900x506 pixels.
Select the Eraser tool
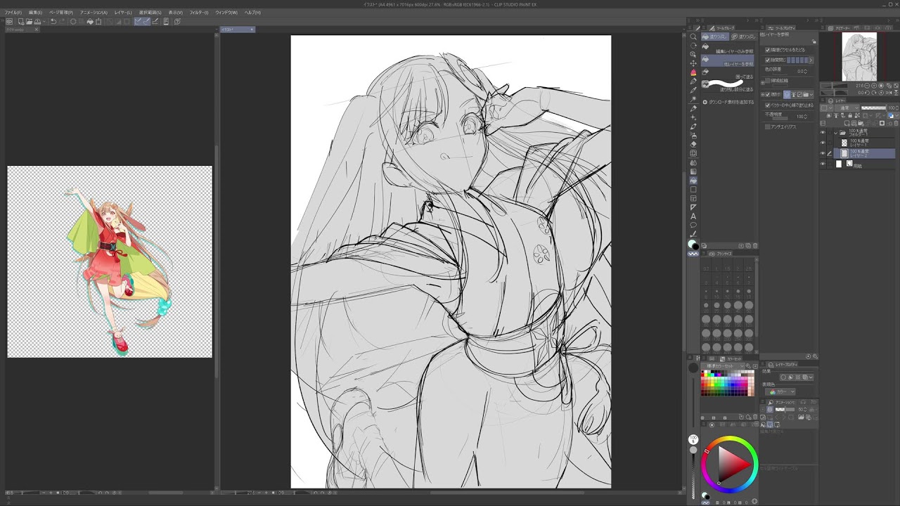click(x=694, y=145)
